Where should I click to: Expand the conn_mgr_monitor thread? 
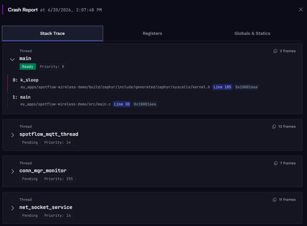click(x=13, y=171)
